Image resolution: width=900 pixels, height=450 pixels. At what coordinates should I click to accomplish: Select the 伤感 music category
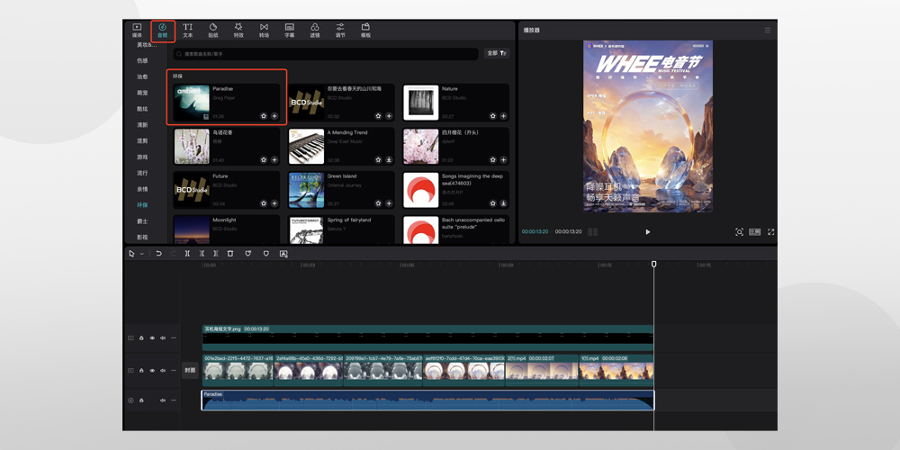tap(142, 60)
